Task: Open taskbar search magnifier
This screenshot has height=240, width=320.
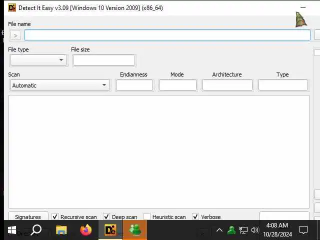Action: point(36,230)
